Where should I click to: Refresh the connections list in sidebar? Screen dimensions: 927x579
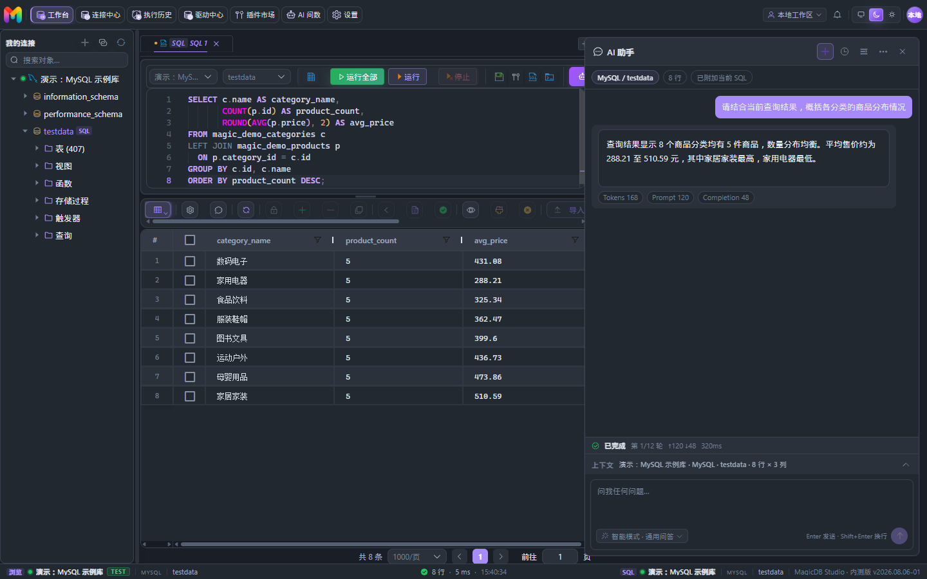pos(120,42)
